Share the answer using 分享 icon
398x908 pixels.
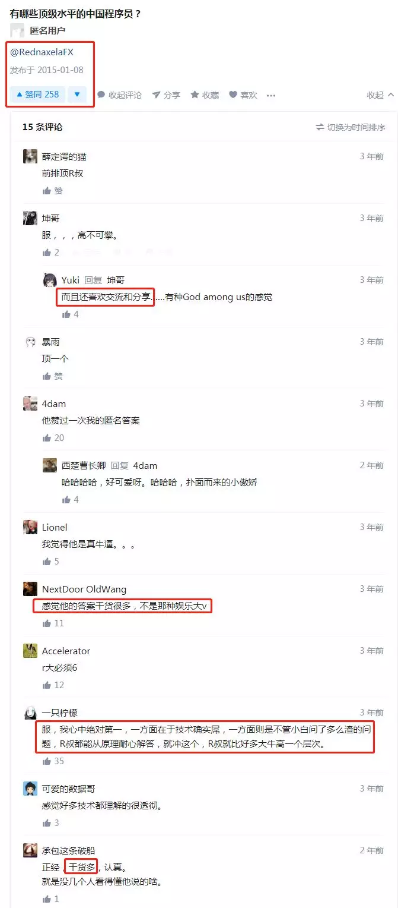166,95
